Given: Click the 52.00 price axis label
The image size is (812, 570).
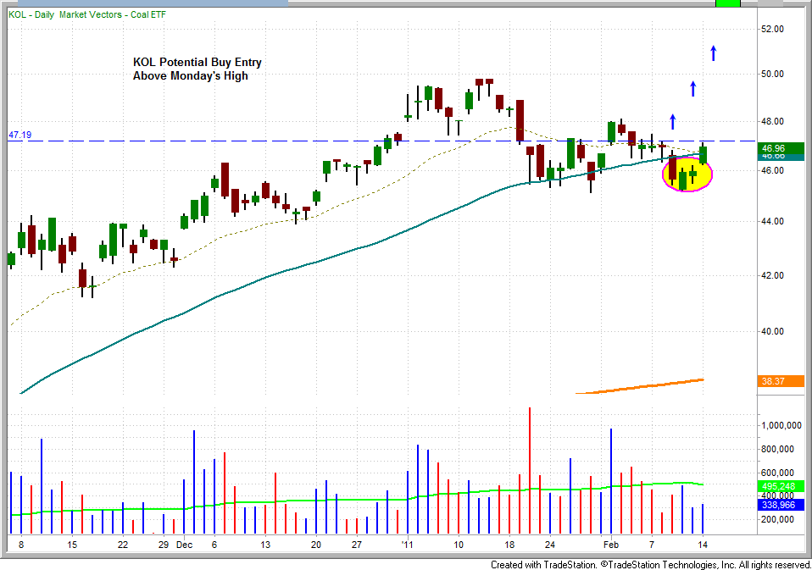Looking at the screenshot, I should pyautogui.click(x=772, y=29).
